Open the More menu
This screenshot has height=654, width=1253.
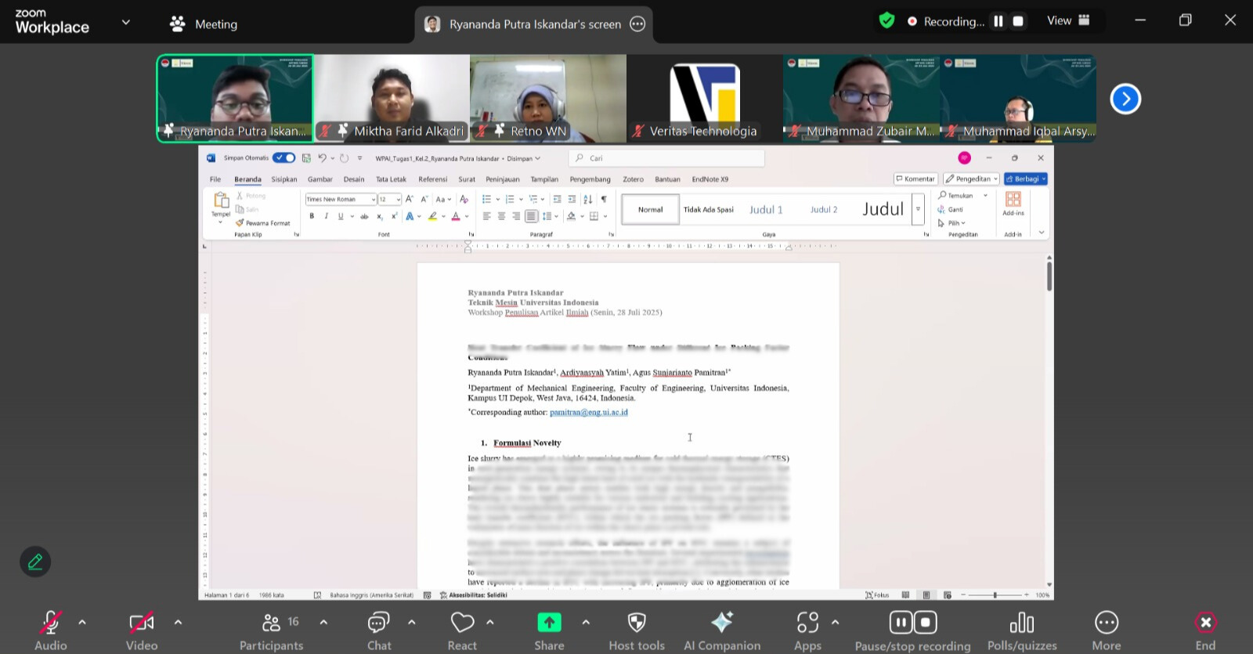coord(1106,623)
